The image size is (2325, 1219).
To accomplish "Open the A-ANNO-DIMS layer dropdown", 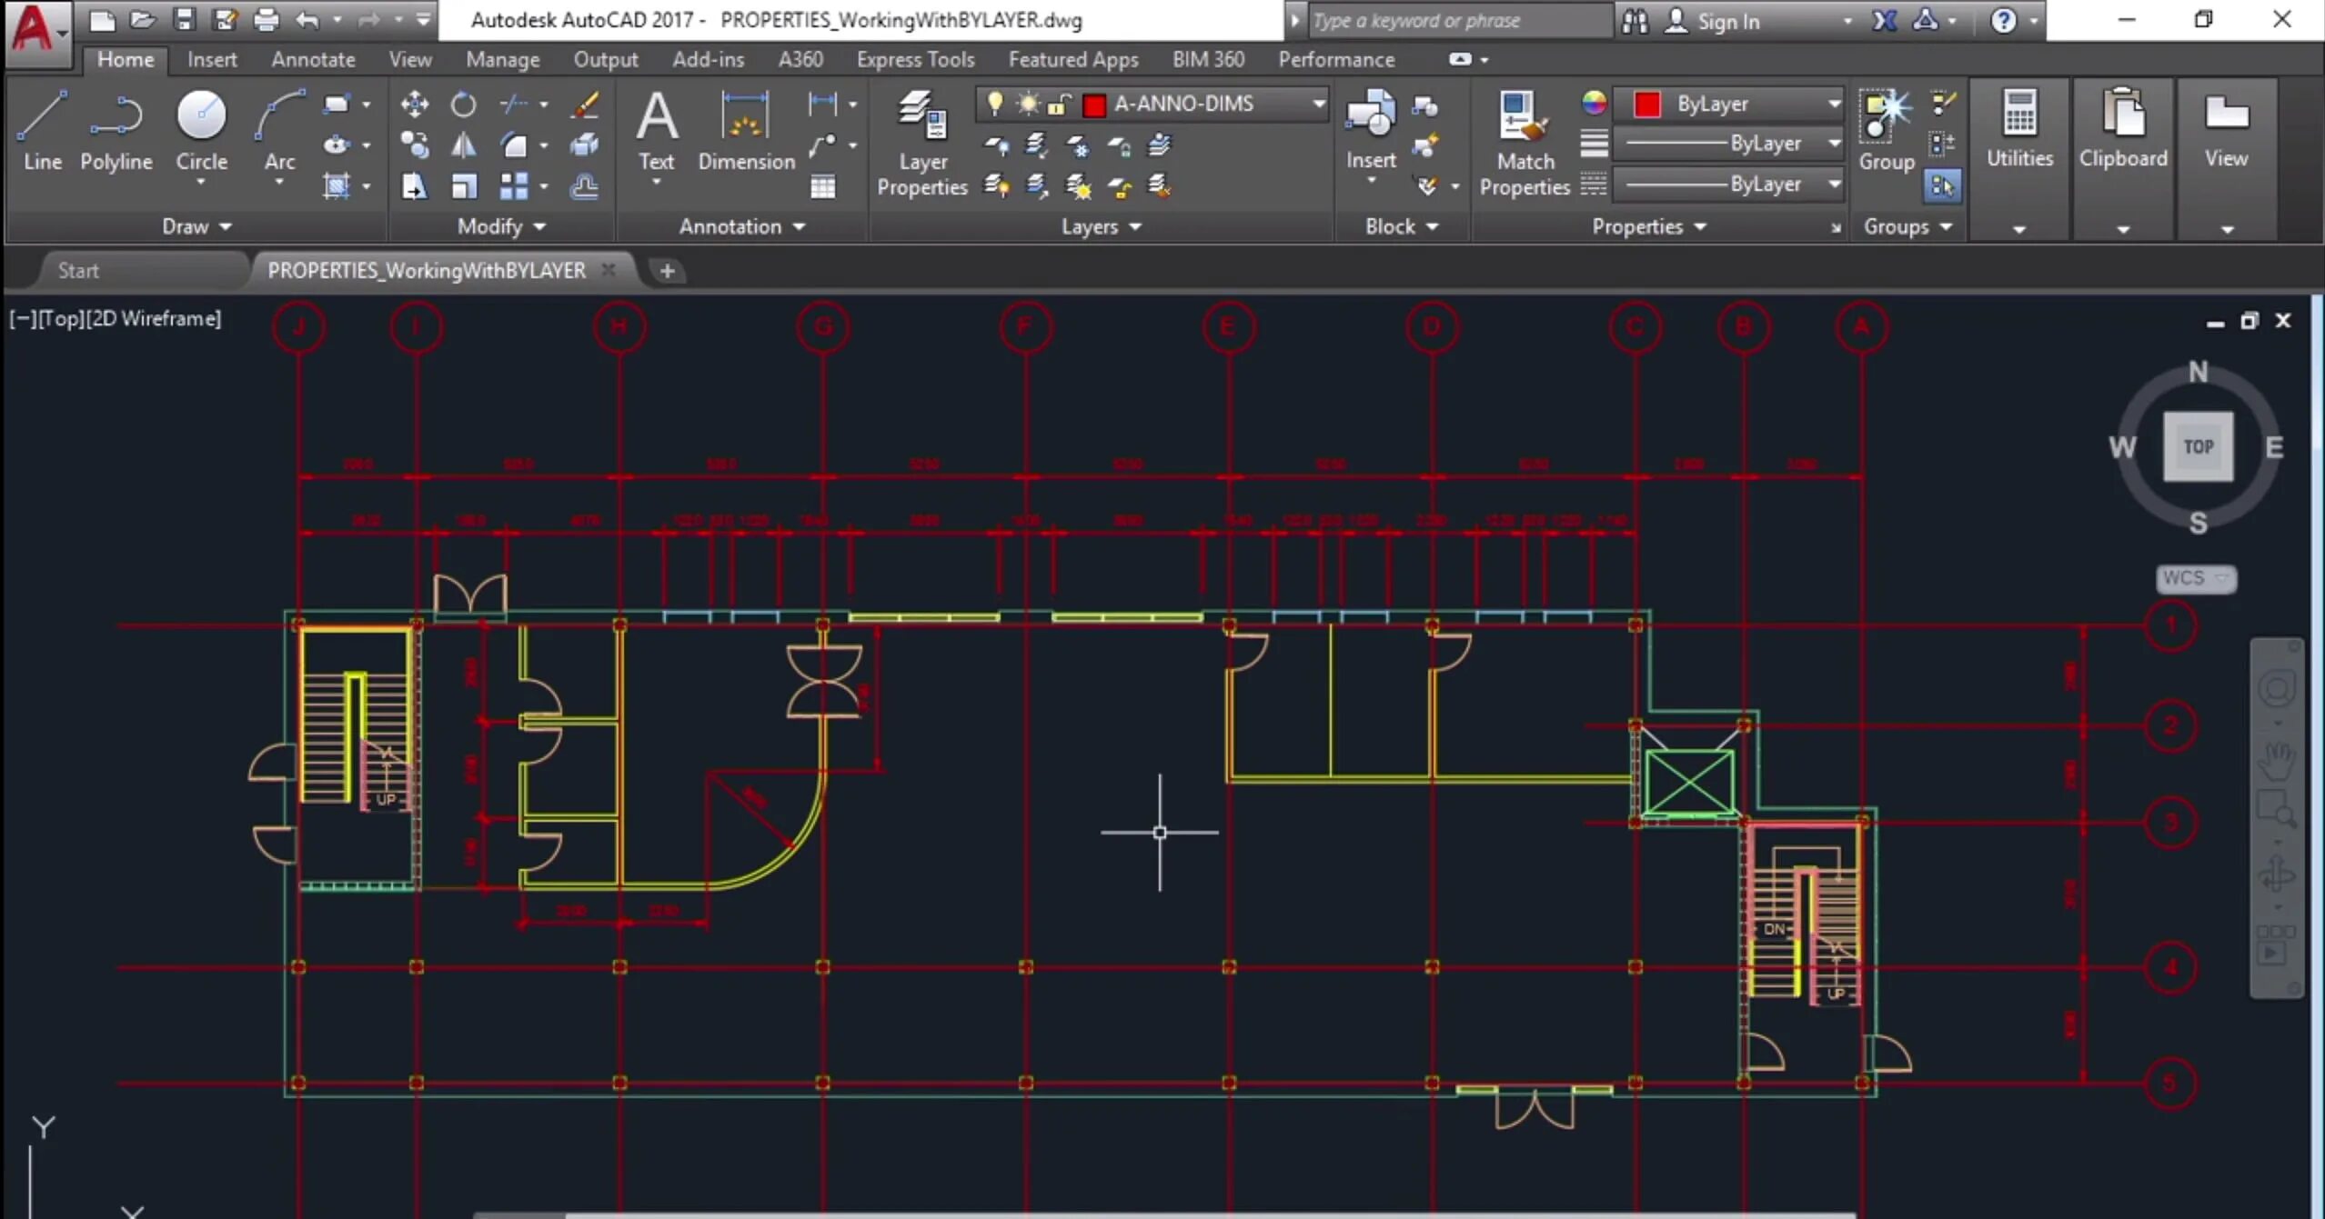I will pyautogui.click(x=1317, y=104).
